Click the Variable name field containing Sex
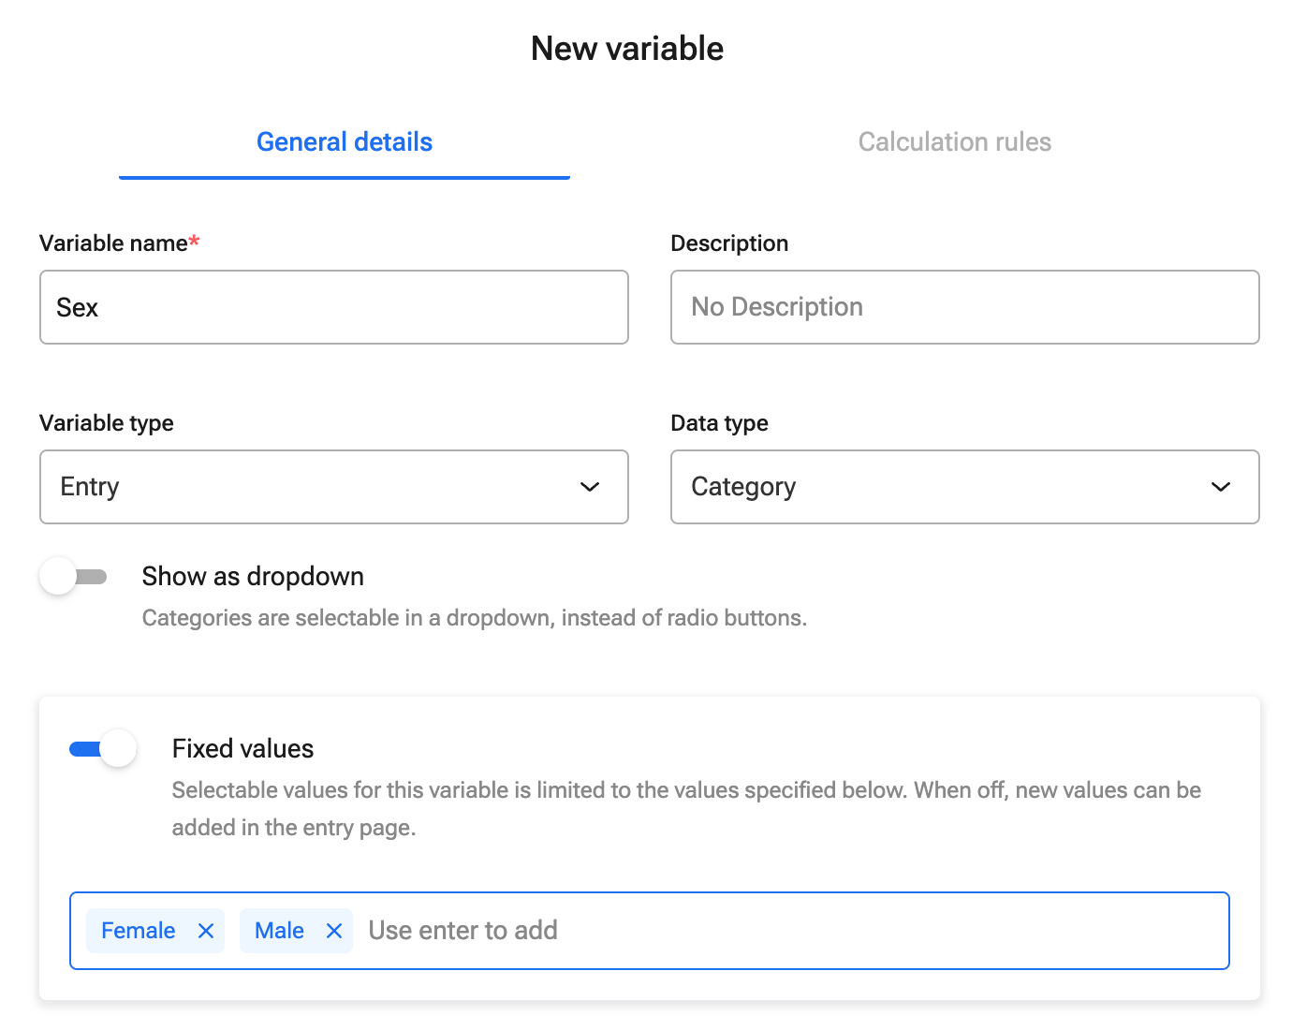 [x=333, y=307]
